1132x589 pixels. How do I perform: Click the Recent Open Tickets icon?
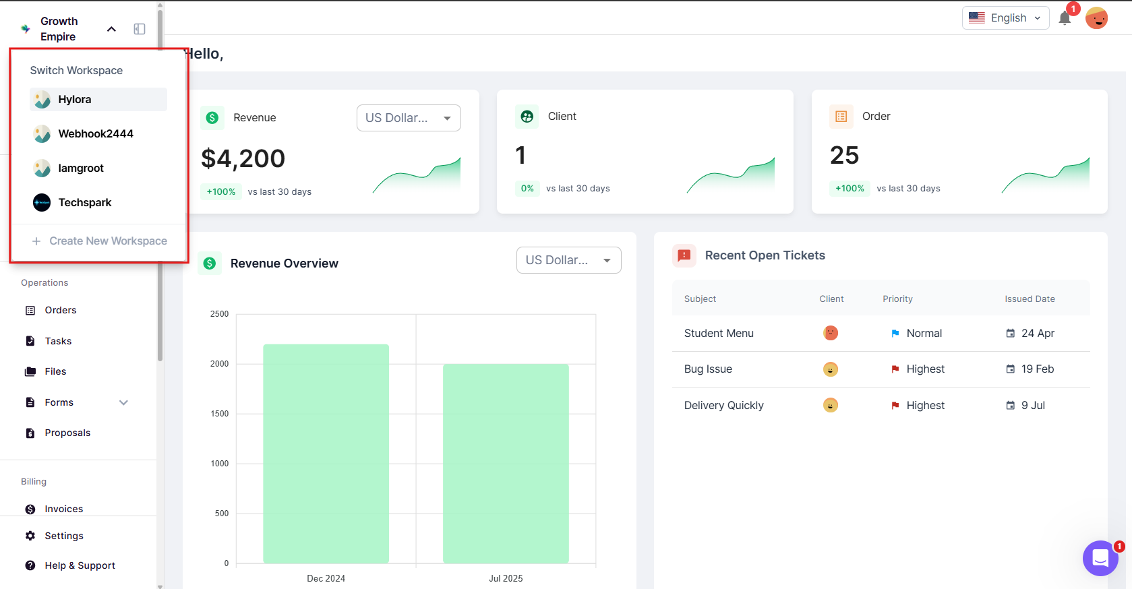tap(684, 255)
